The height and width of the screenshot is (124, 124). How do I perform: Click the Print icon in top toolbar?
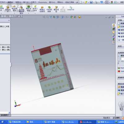coord(96,2)
